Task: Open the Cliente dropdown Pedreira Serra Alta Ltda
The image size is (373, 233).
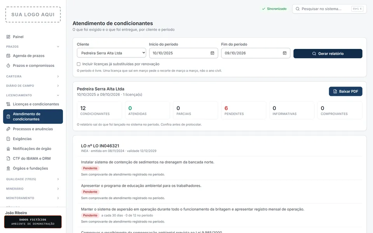Action: tap(112, 53)
